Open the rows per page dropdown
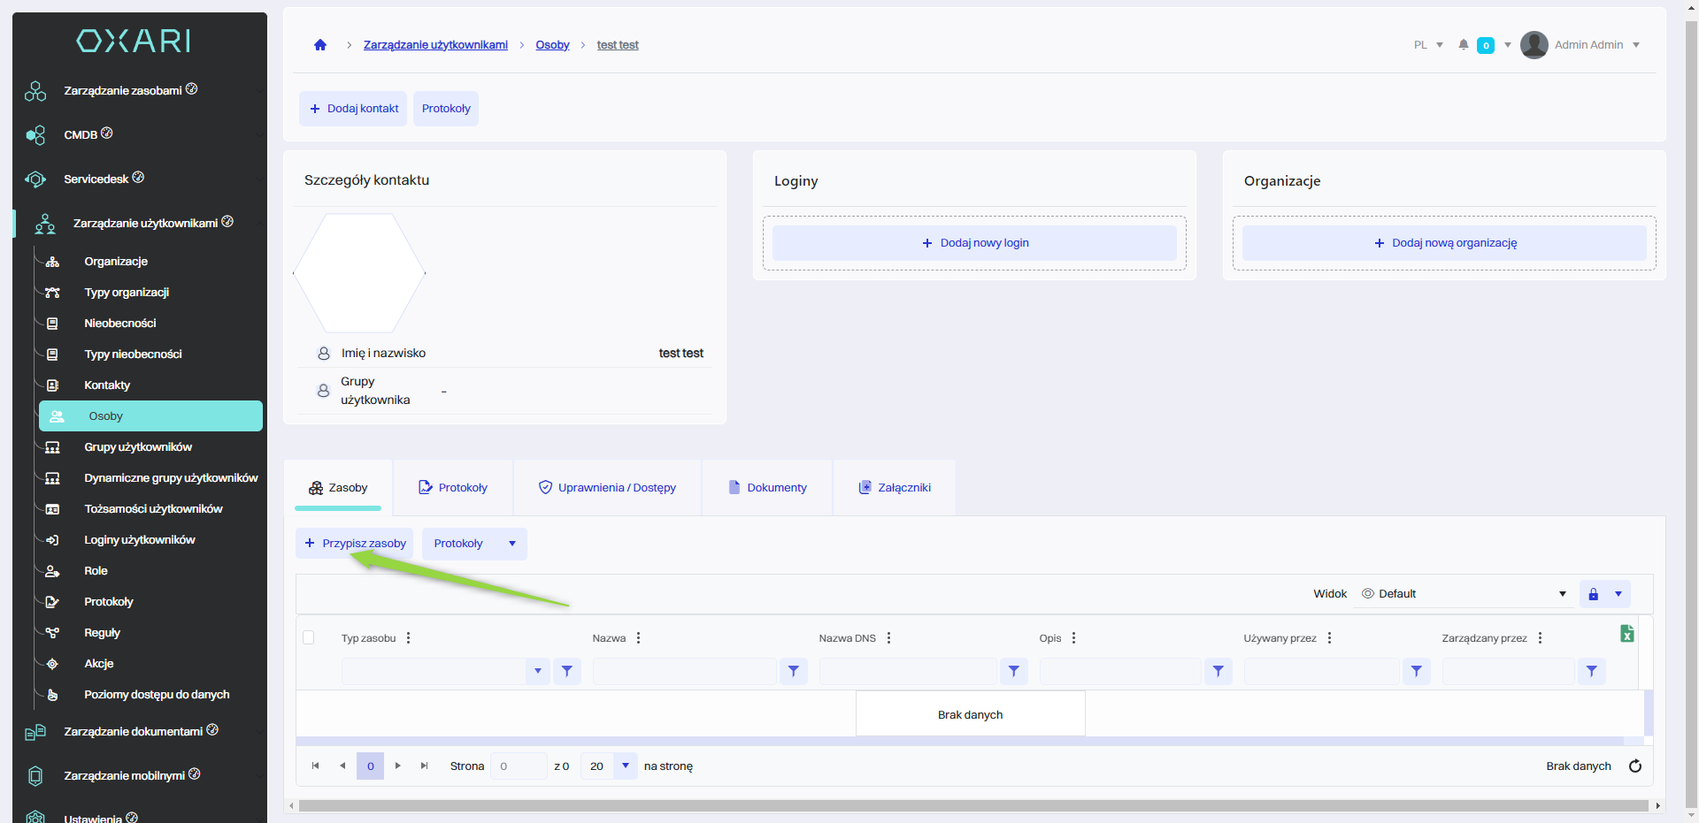1699x823 pixels. pos(626,766)
